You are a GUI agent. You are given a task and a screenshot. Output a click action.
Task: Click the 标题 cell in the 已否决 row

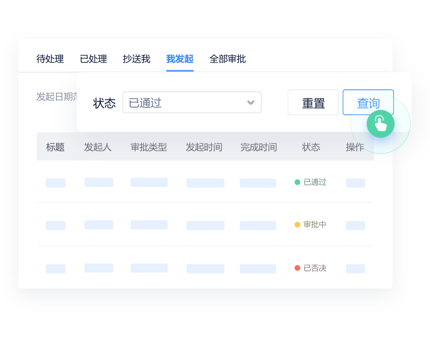pyautogui.click(x=56, y=269)
